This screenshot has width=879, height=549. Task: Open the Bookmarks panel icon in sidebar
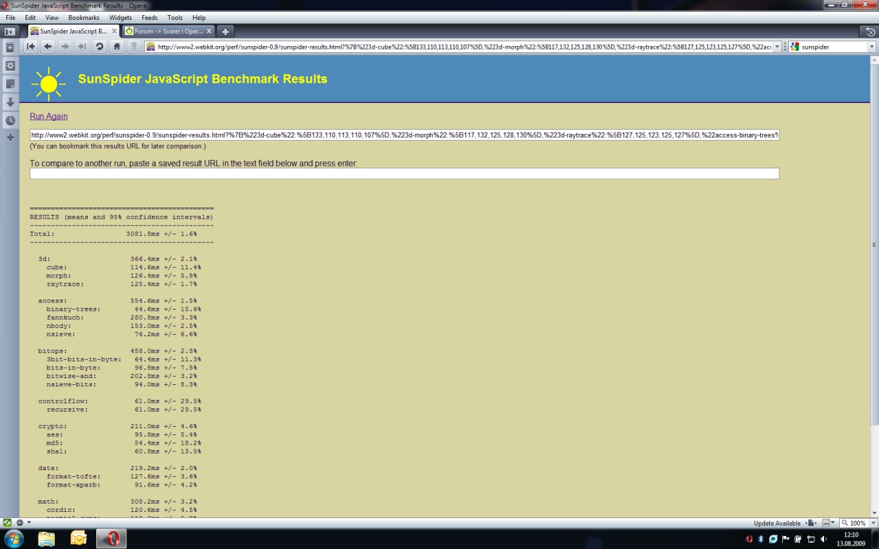[x=10, y=47]
